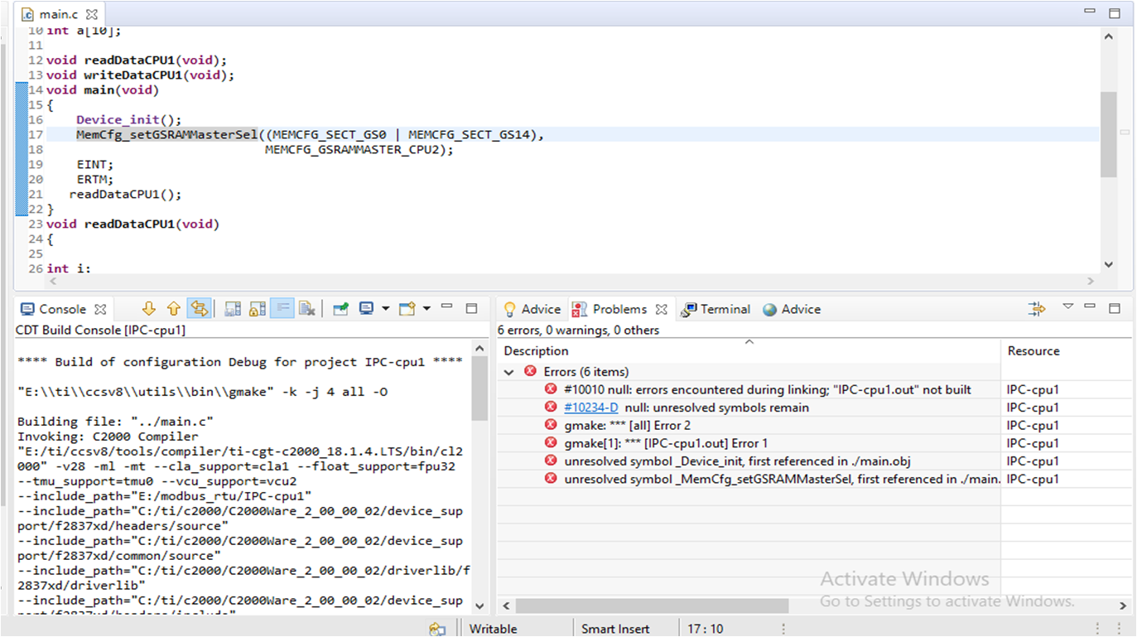Open the #10234-D error link
Screen dimensions: 1137x637
tap(590, 408)
